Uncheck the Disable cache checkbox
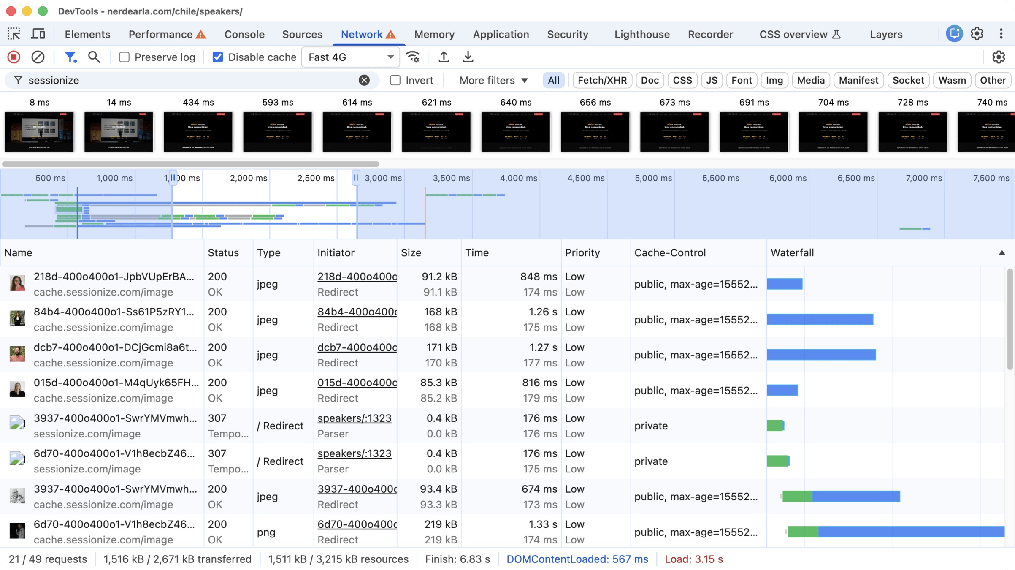This screenshot has height=570, width=1015. coord(218,57)
